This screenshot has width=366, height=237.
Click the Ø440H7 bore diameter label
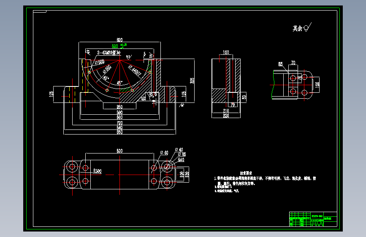pos(135,71)
